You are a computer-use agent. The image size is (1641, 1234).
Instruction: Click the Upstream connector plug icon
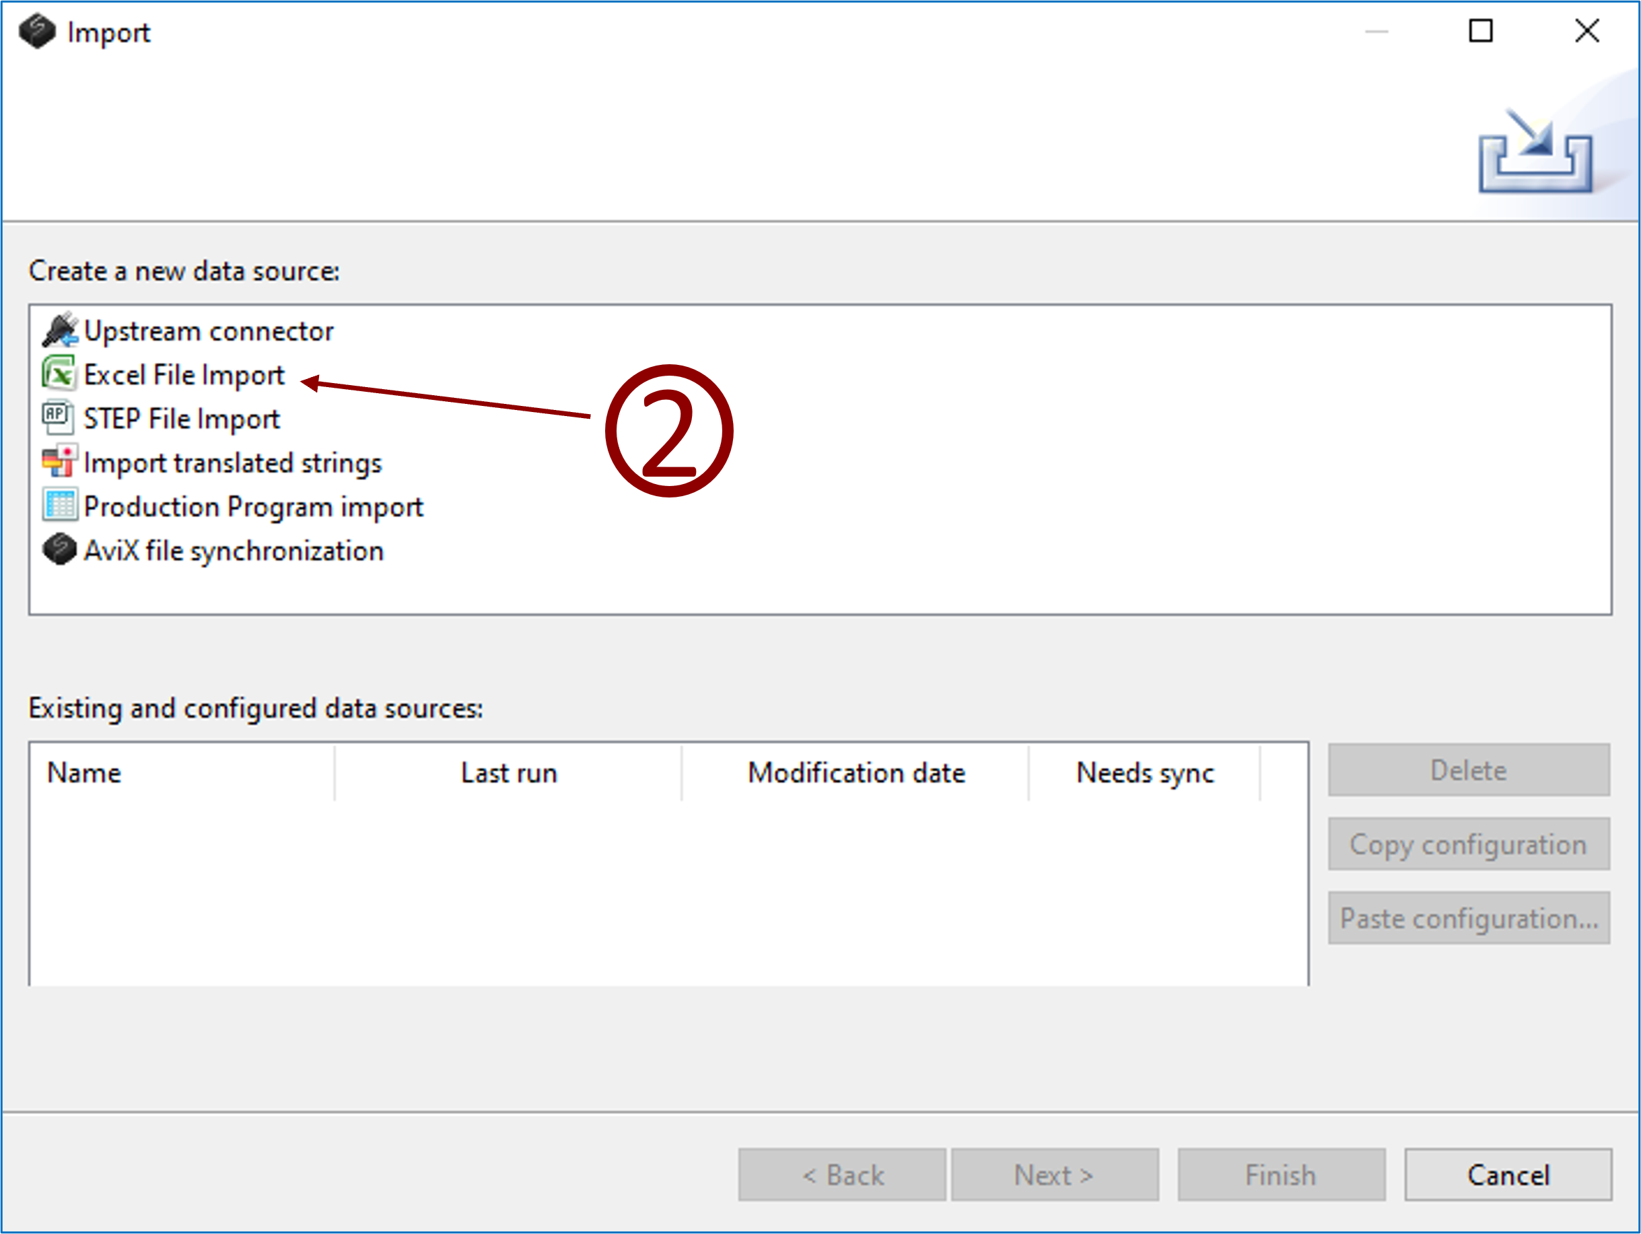(59, 330)
